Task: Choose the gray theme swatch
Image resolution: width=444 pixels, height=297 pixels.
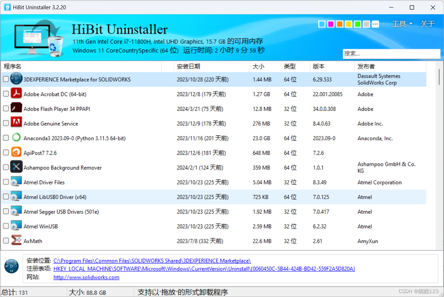Action: [366, 24]
